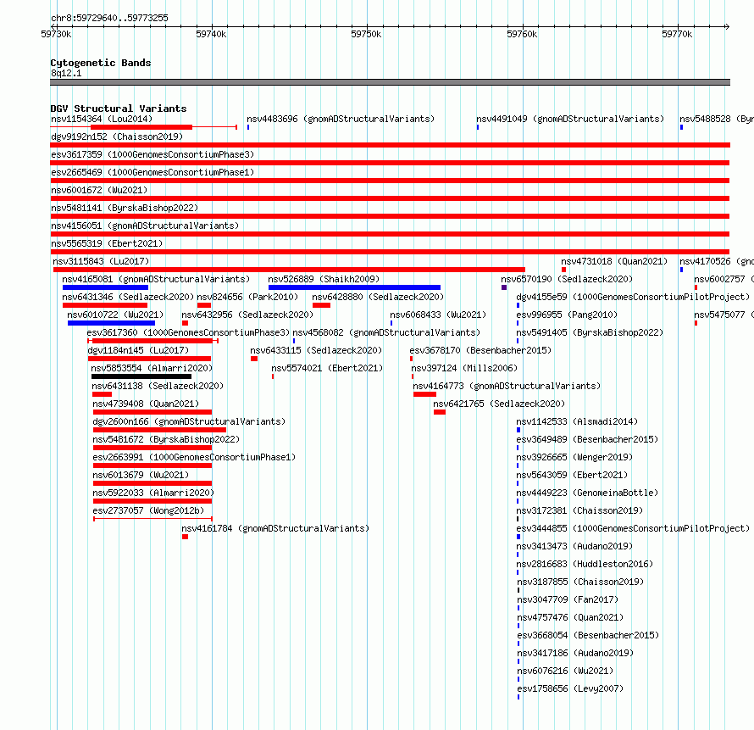Click nsv6432956 (Sedlazeck2020) label
754x730 pixels.
tap(247, 315)
